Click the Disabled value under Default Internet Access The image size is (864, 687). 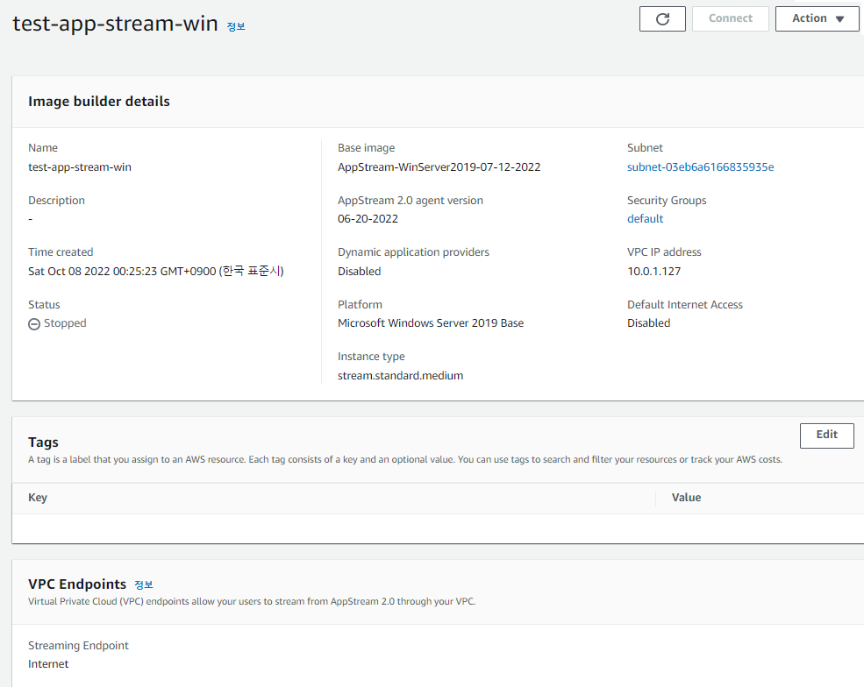648,323
